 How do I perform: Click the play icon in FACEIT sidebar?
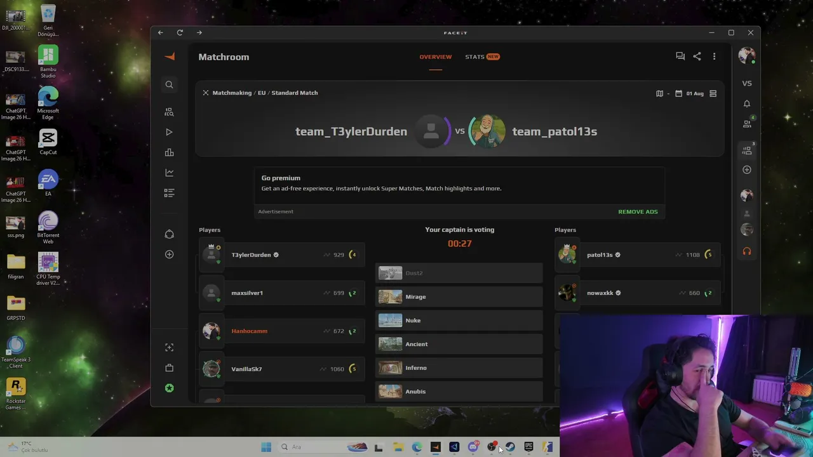pos(169,132)
